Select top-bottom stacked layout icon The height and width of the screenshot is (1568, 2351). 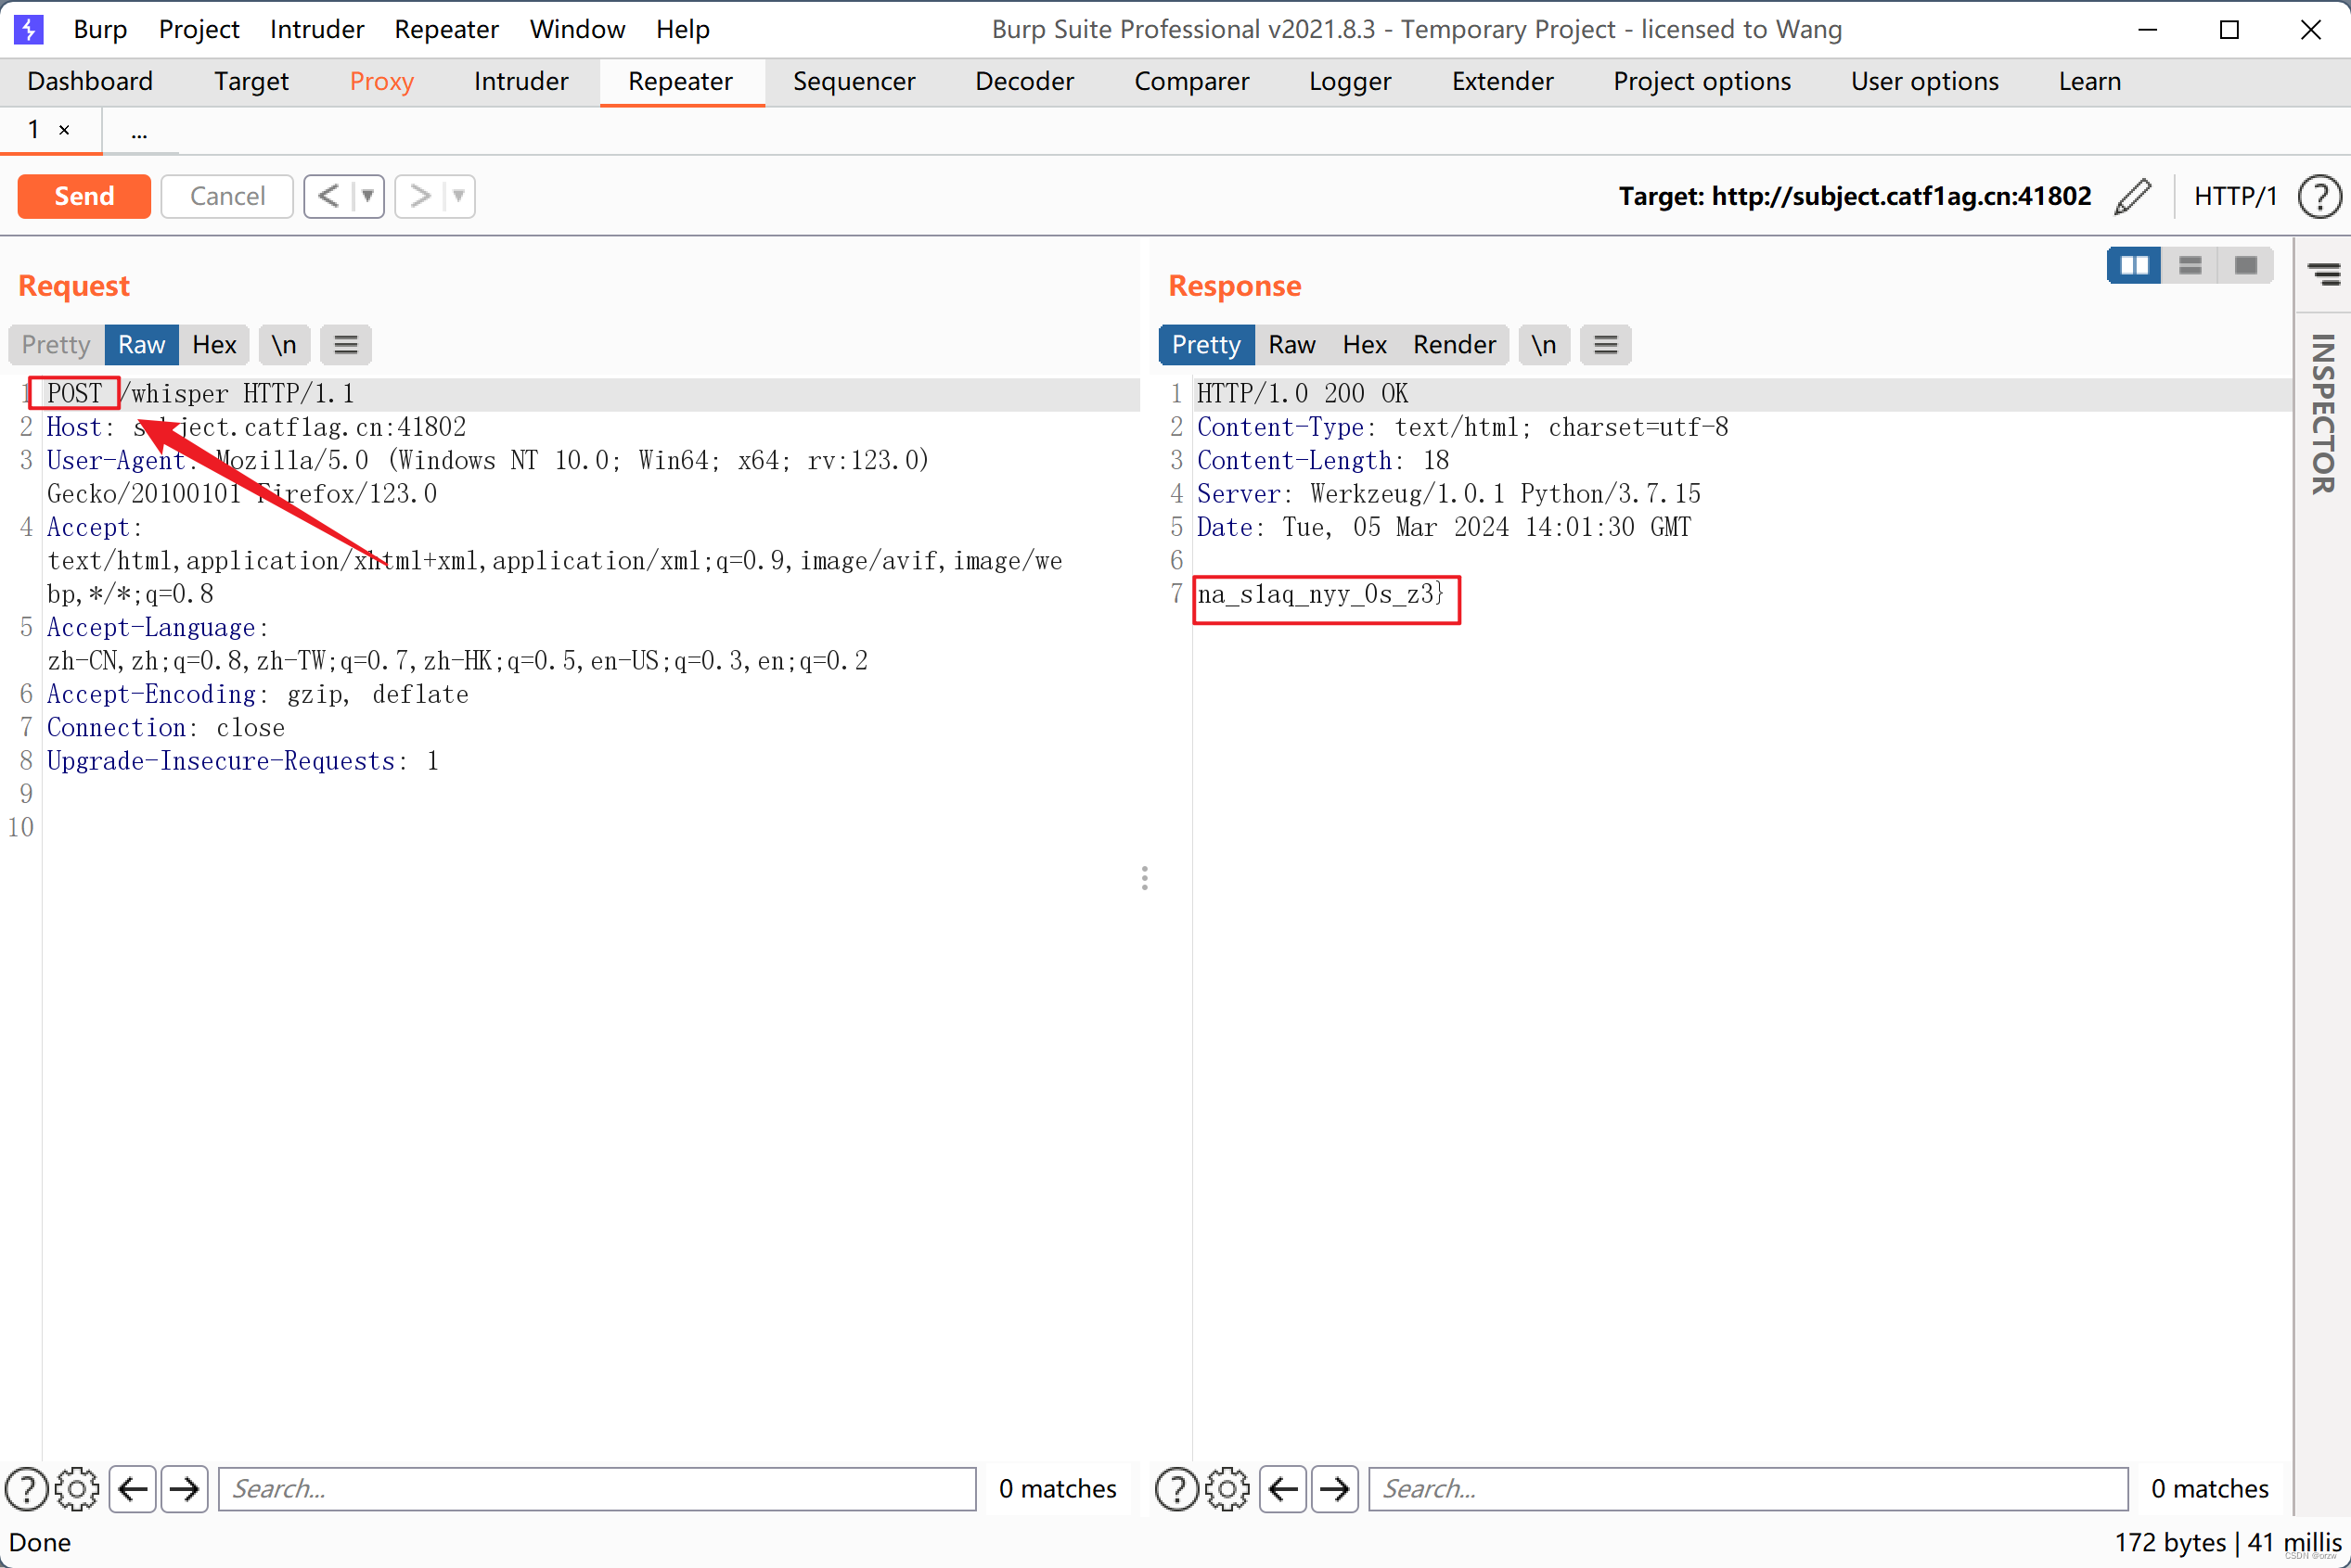[2190, 265]
